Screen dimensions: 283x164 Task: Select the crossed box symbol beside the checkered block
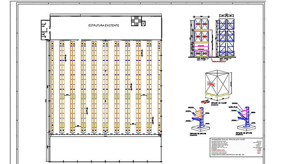click(143, 23)
